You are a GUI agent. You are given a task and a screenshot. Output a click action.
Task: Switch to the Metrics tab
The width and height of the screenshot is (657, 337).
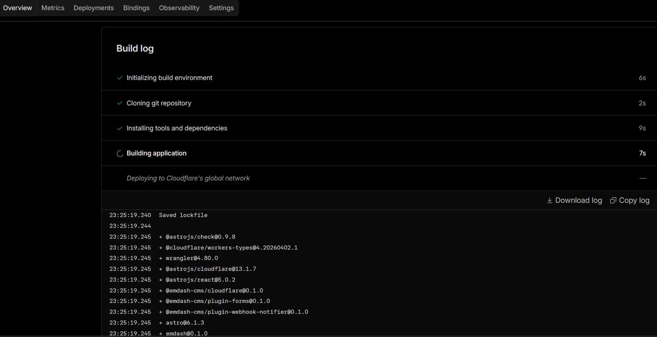tap(53, 8)
